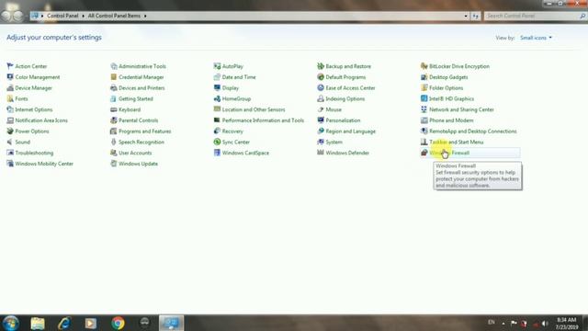Open Network and Sharing Center icon
588x331 pixels.
pyautogui.click(x=424, y=109)
